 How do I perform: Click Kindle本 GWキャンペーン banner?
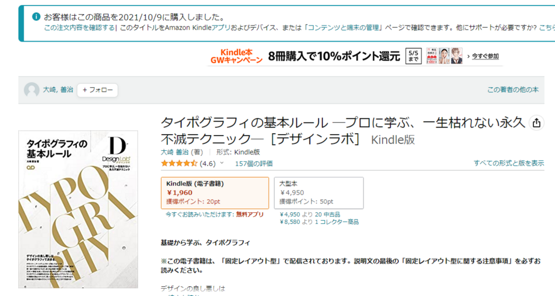(236, 56)
